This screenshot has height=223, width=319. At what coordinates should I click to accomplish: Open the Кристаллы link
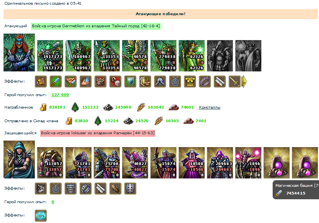[210, 107]
